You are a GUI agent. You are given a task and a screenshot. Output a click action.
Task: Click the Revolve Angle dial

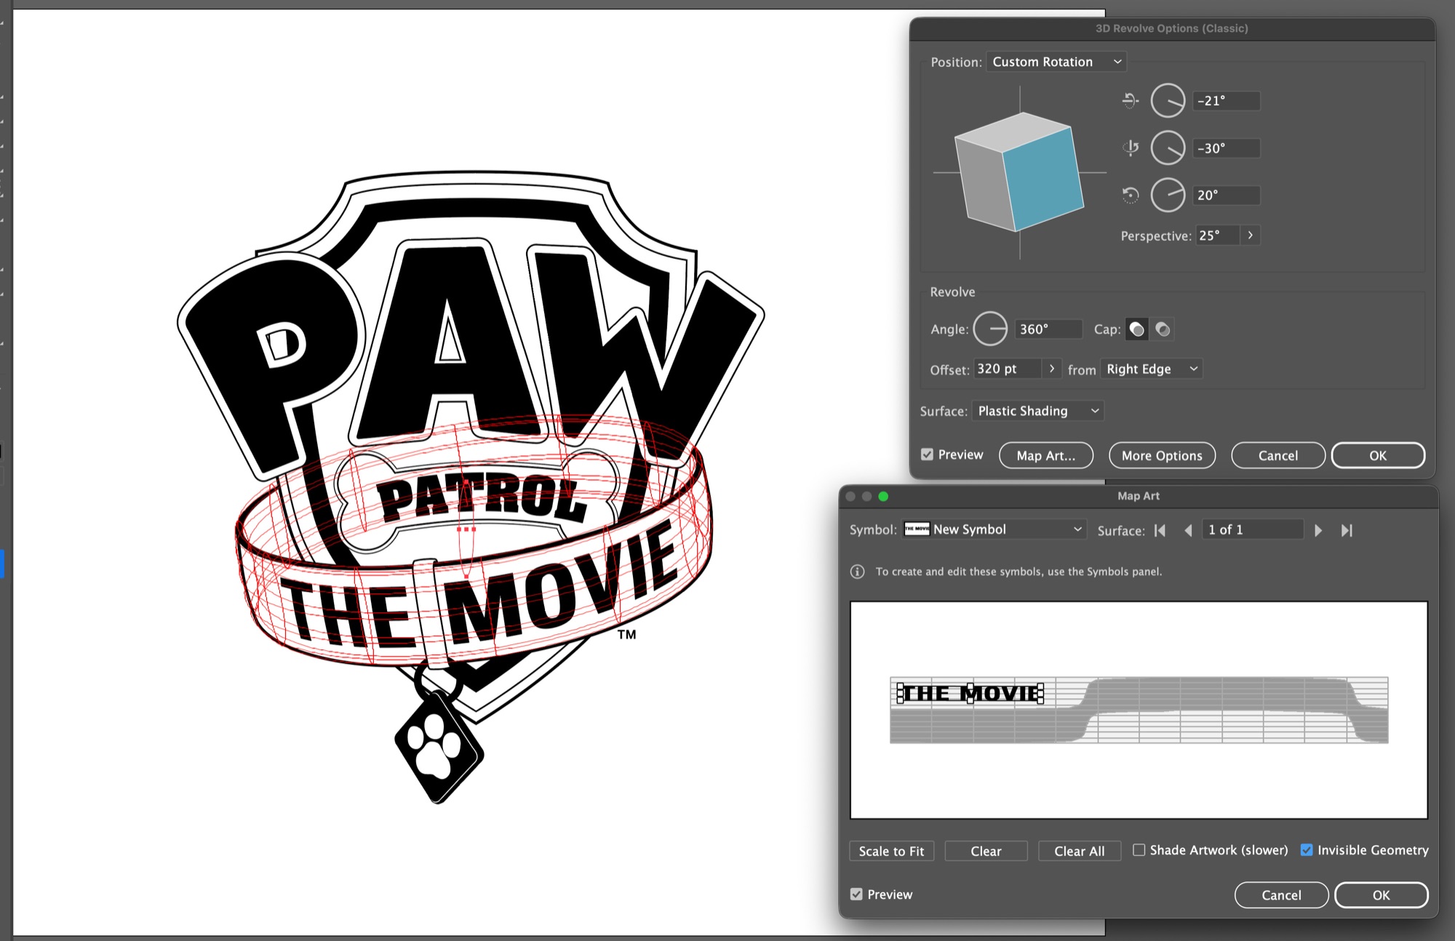[990, 329]
